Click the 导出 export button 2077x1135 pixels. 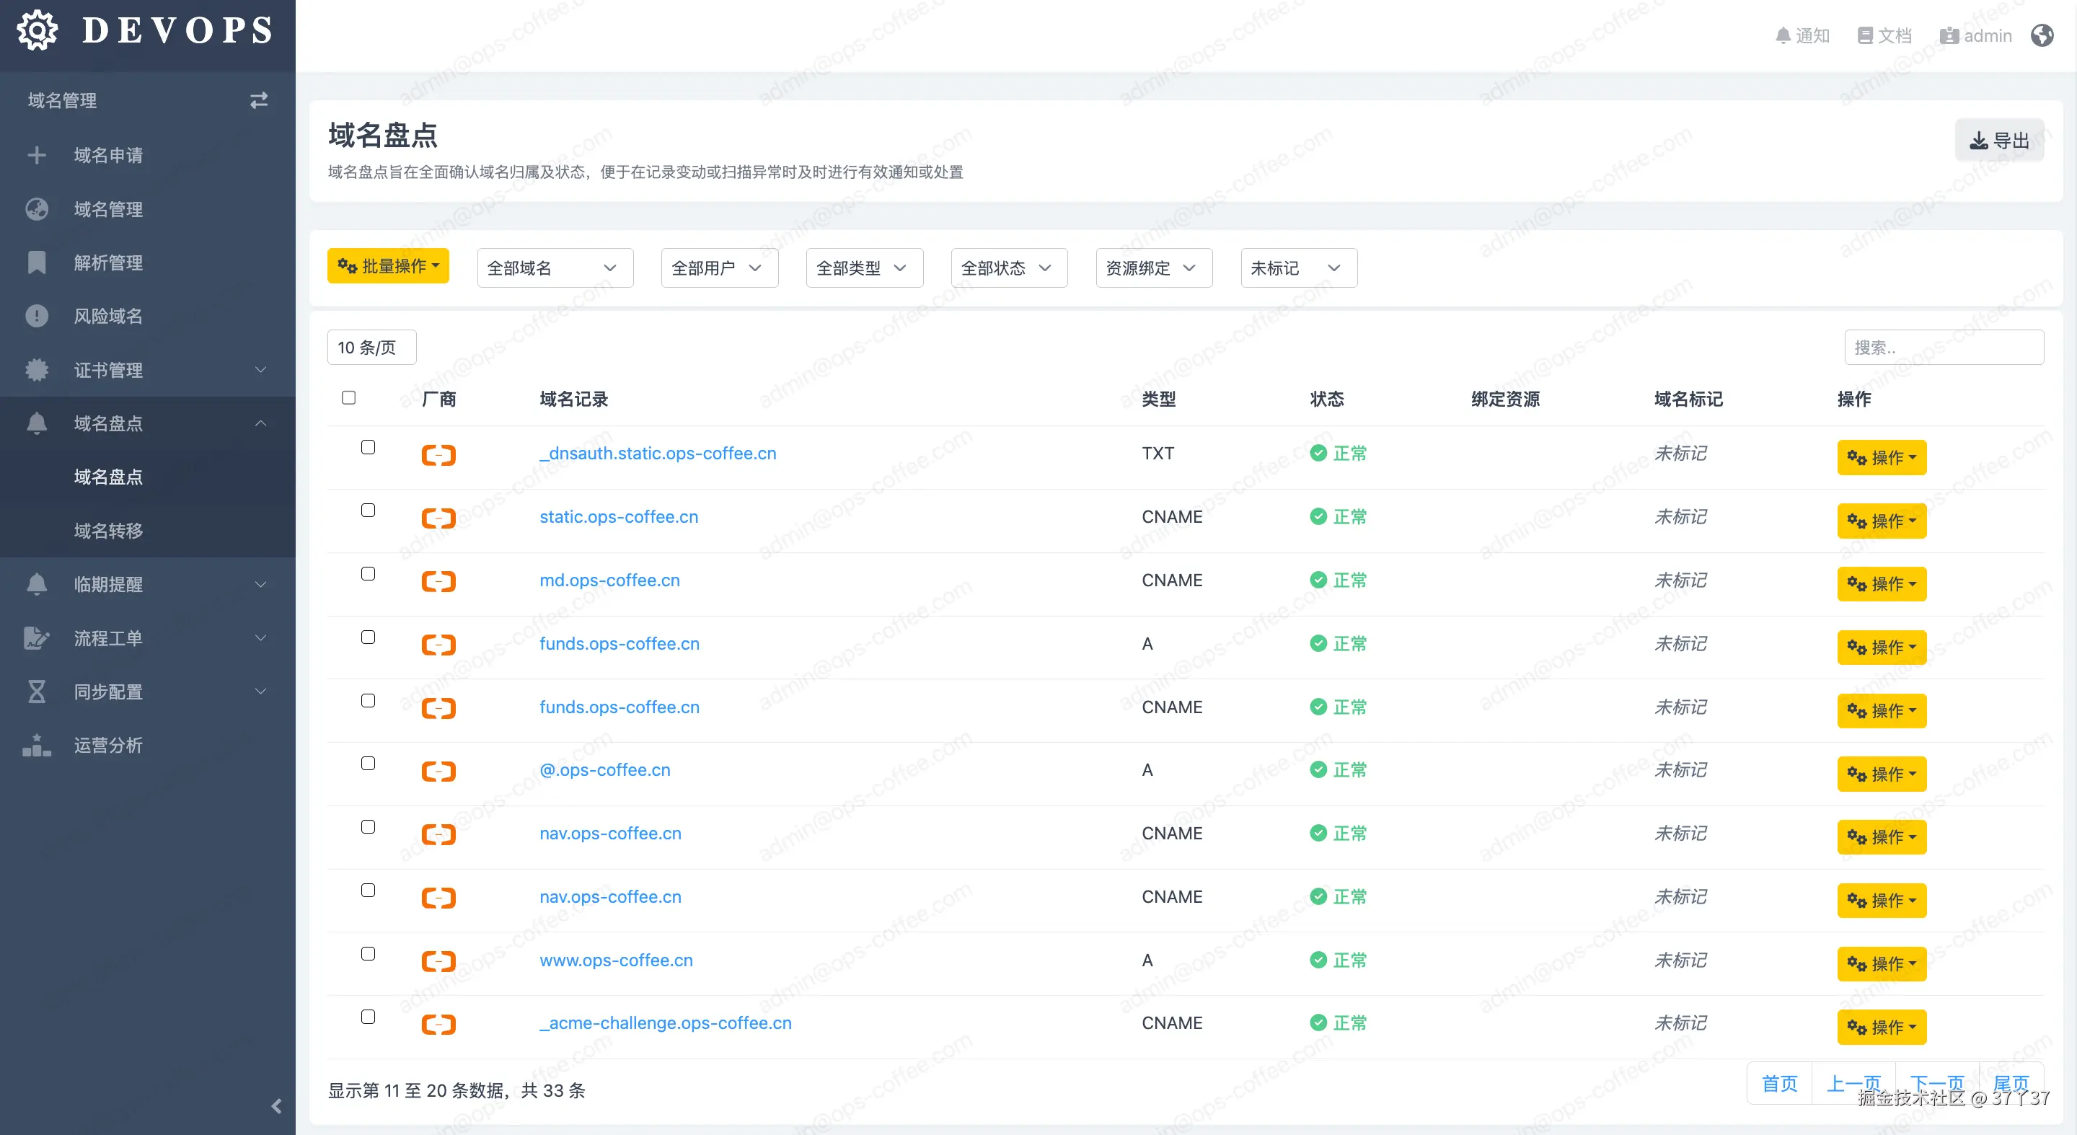(1999, 141)
